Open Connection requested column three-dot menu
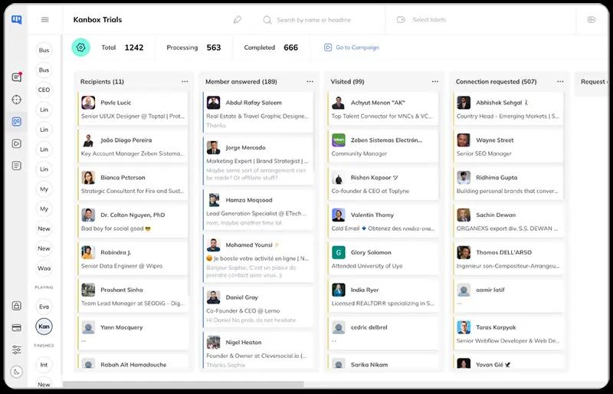Viewport: 613px width, 394px height. tap(560, 81)
